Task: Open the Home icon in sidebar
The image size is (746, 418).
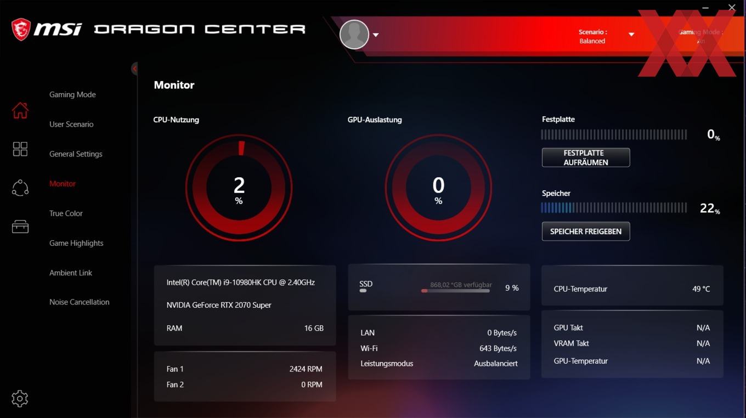Action: pos(20,110)
